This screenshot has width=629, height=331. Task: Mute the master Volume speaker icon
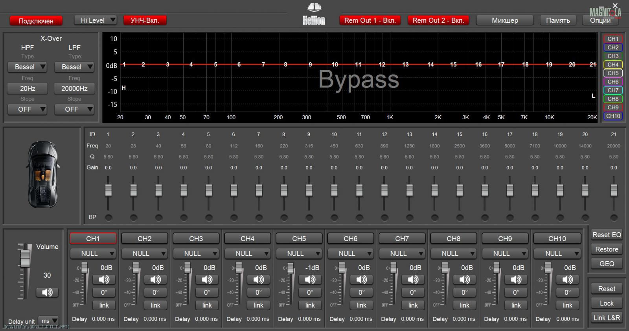tap(47, 293)
